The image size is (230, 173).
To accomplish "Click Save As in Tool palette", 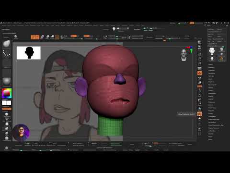I will tap(220, 29).
